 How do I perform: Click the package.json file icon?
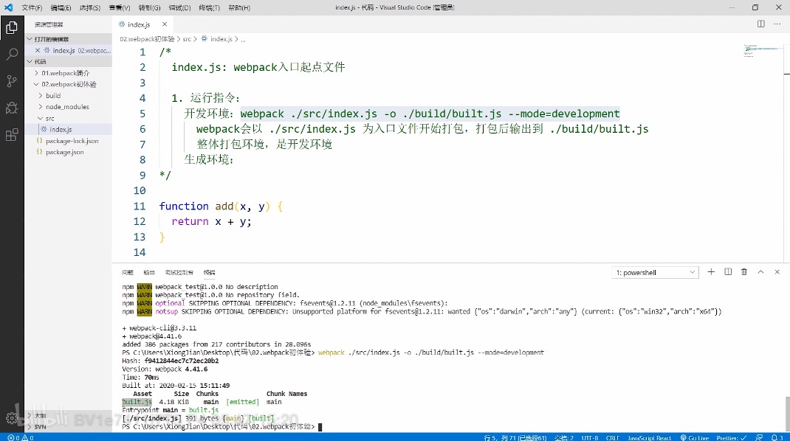pyautogui.click(x=39, y=152)
